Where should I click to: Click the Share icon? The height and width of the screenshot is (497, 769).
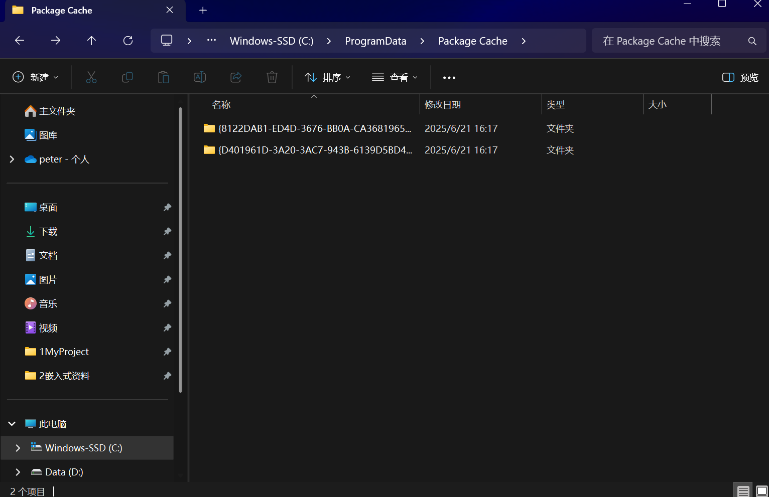point(235,77)
